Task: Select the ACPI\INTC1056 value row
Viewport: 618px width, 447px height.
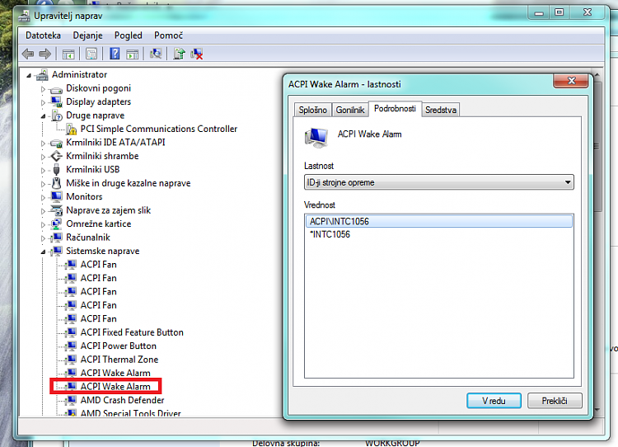Action: (x=438, y=221)
